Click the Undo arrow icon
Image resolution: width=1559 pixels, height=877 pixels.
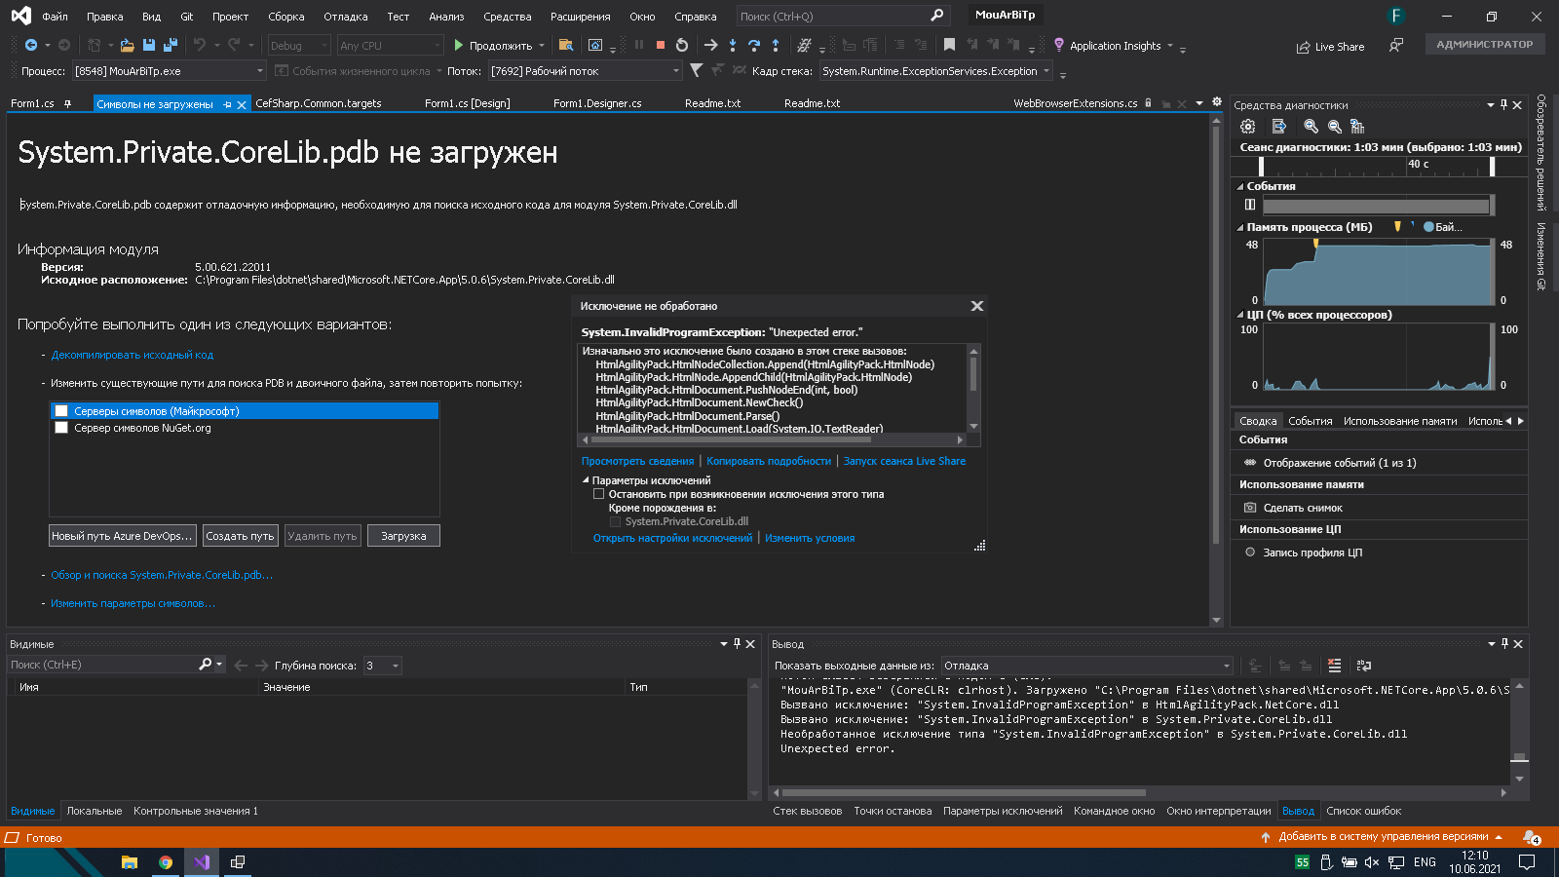(200, 45)
